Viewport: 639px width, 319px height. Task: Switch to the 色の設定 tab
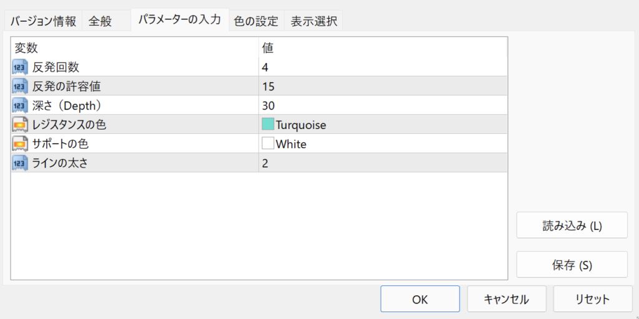[x=256, y=21]
